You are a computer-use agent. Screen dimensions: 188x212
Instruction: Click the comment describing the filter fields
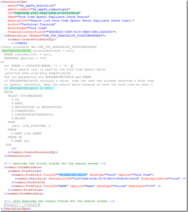point(55,163)
